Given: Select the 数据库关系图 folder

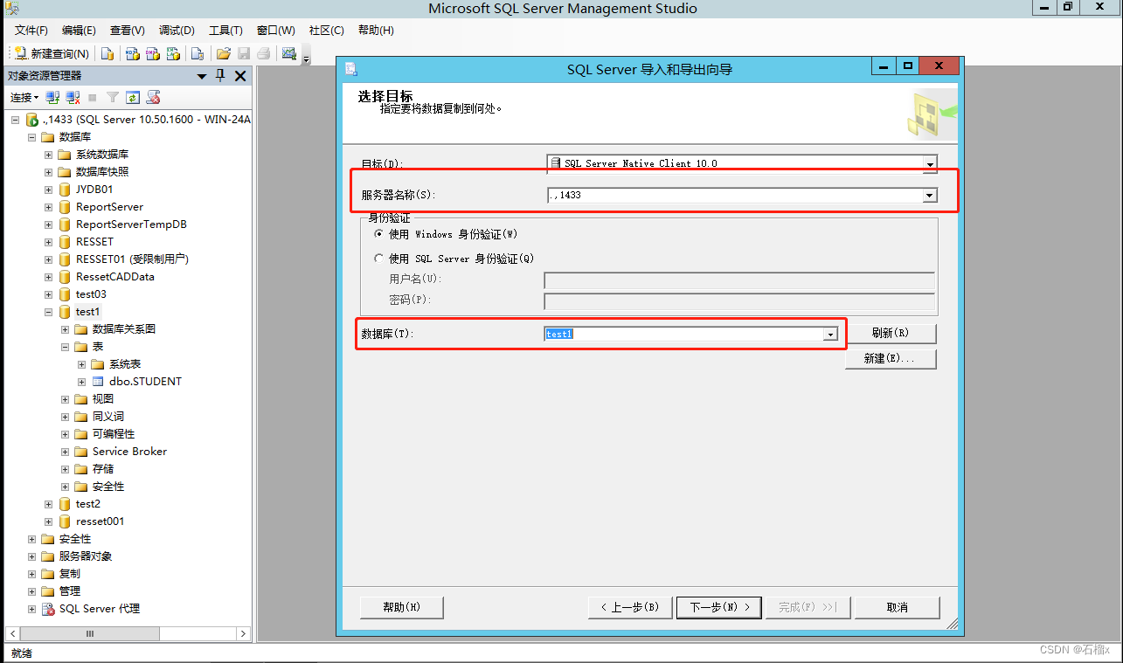Looking at the screenshot, I should click(123, 329).
